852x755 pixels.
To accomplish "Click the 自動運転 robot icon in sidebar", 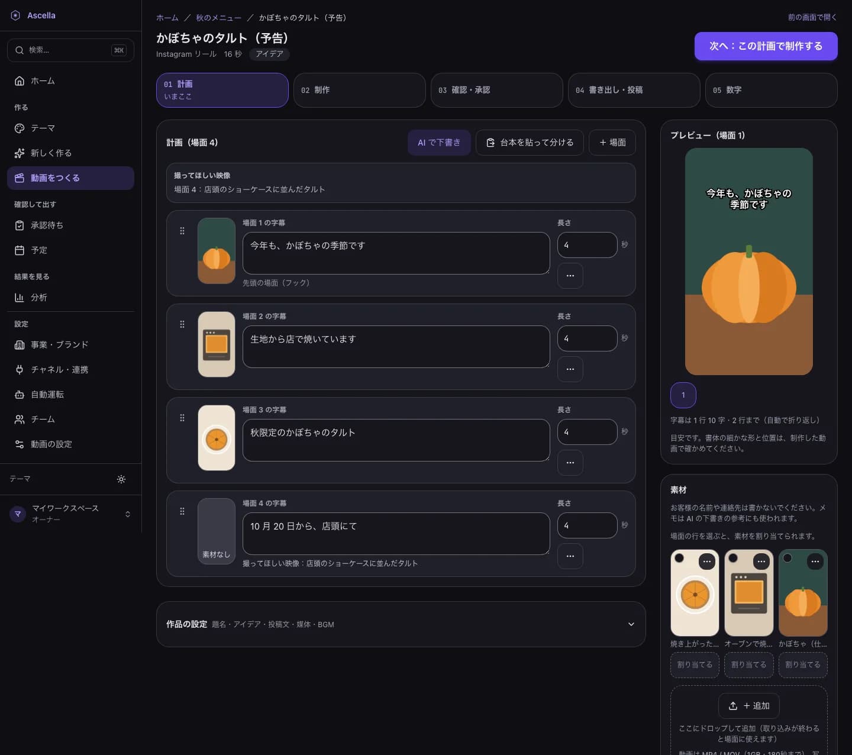I will 20,395.
